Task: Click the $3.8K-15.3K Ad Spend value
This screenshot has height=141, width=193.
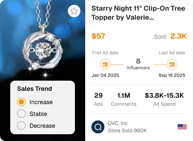Action: click(164, 96)
